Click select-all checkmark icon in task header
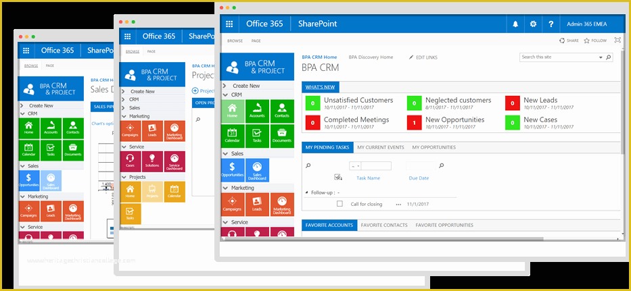The image size is (631, 291). (x=337, y=177)
